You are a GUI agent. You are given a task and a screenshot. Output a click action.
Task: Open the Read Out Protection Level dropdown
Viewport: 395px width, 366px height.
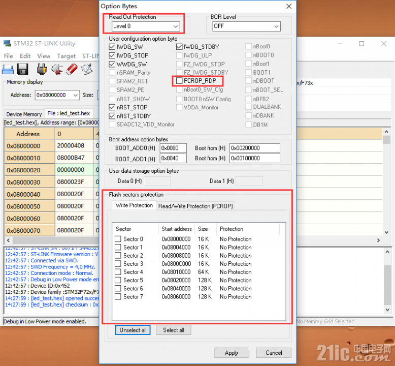point(146,26)
